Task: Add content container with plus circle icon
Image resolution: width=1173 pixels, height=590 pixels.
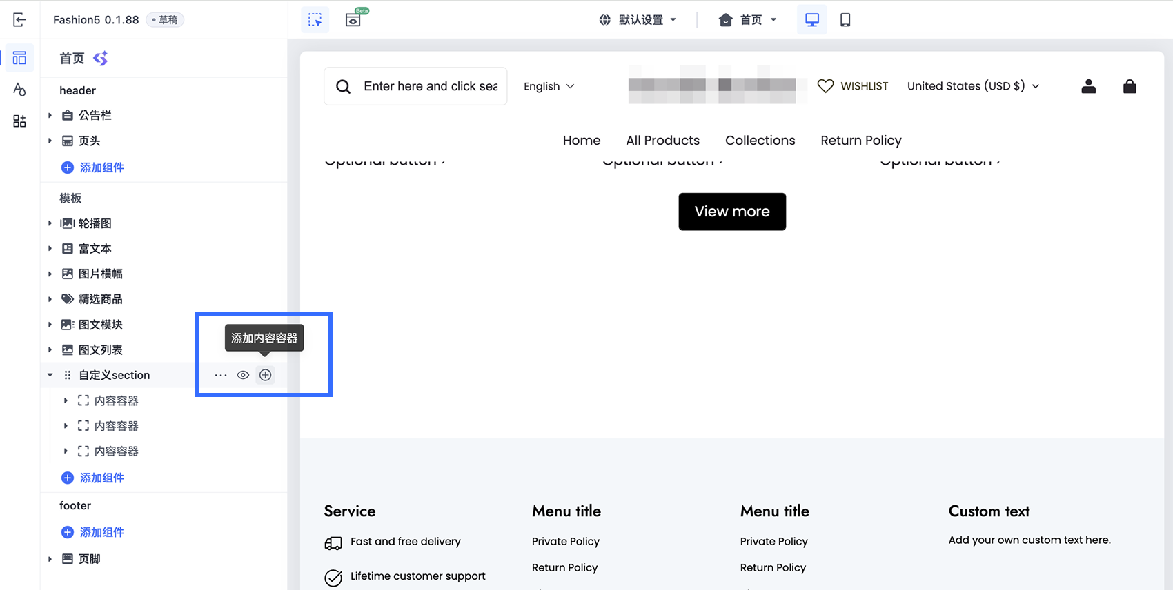Action: point(266,375)
